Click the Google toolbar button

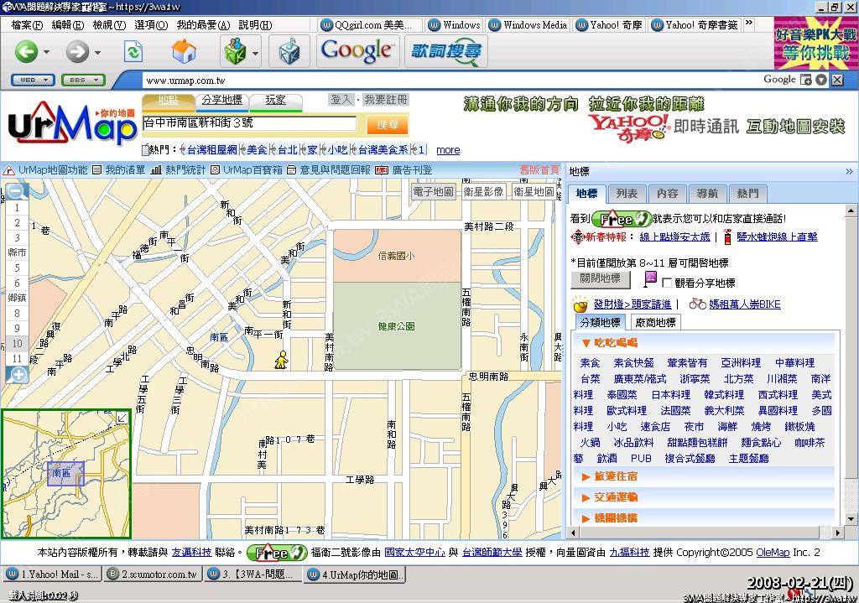[357, 51]
